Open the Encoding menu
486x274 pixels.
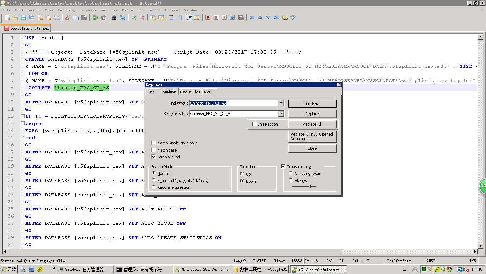[66, 10]
